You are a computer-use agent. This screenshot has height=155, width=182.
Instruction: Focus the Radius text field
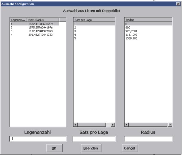tap(148, 139)
